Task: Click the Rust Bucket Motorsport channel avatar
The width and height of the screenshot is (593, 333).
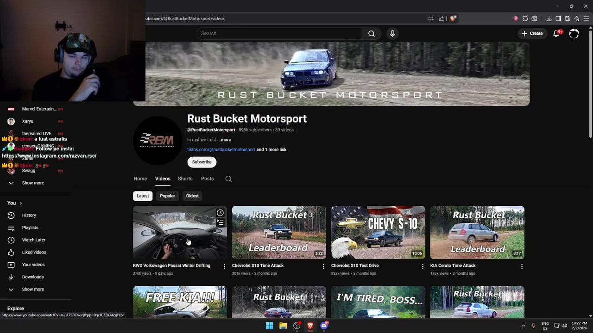Action: (x=158, y=140)
